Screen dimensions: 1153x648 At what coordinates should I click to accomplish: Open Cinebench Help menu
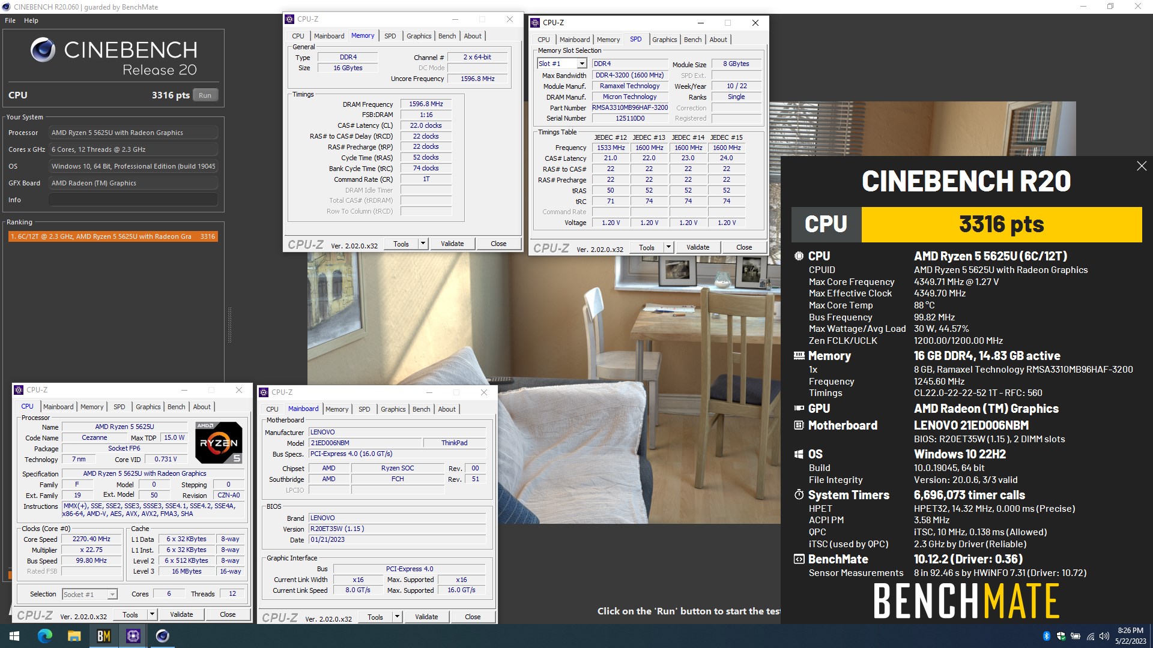31,20
